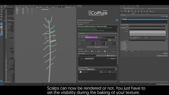Activate the Rotate tool in Maya toolbox

click(1, 17)
